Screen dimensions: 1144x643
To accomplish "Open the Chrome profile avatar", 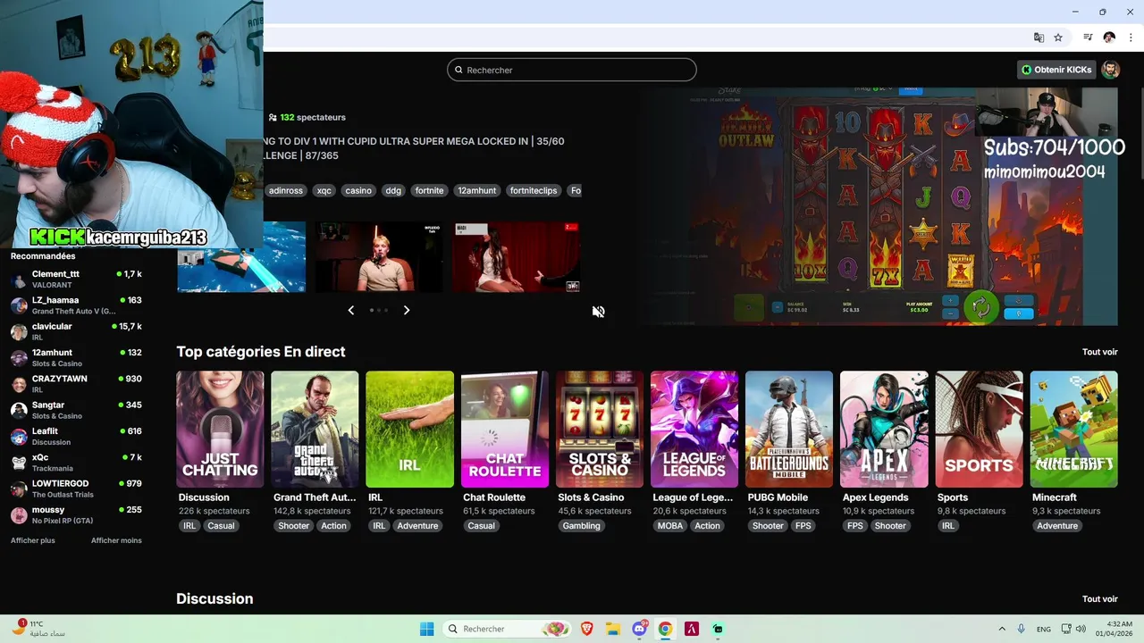I will pyautogui.click(x=1109, y=38).
